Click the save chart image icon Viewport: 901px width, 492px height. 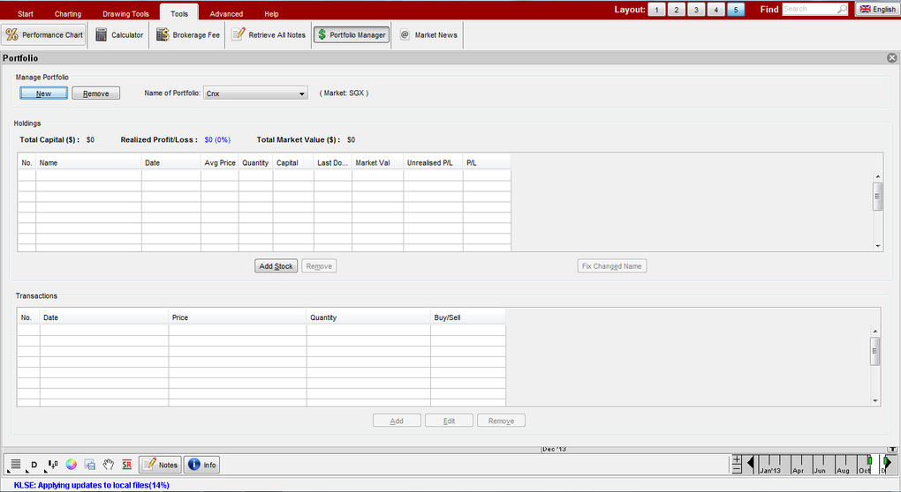(x=89, y=465)
